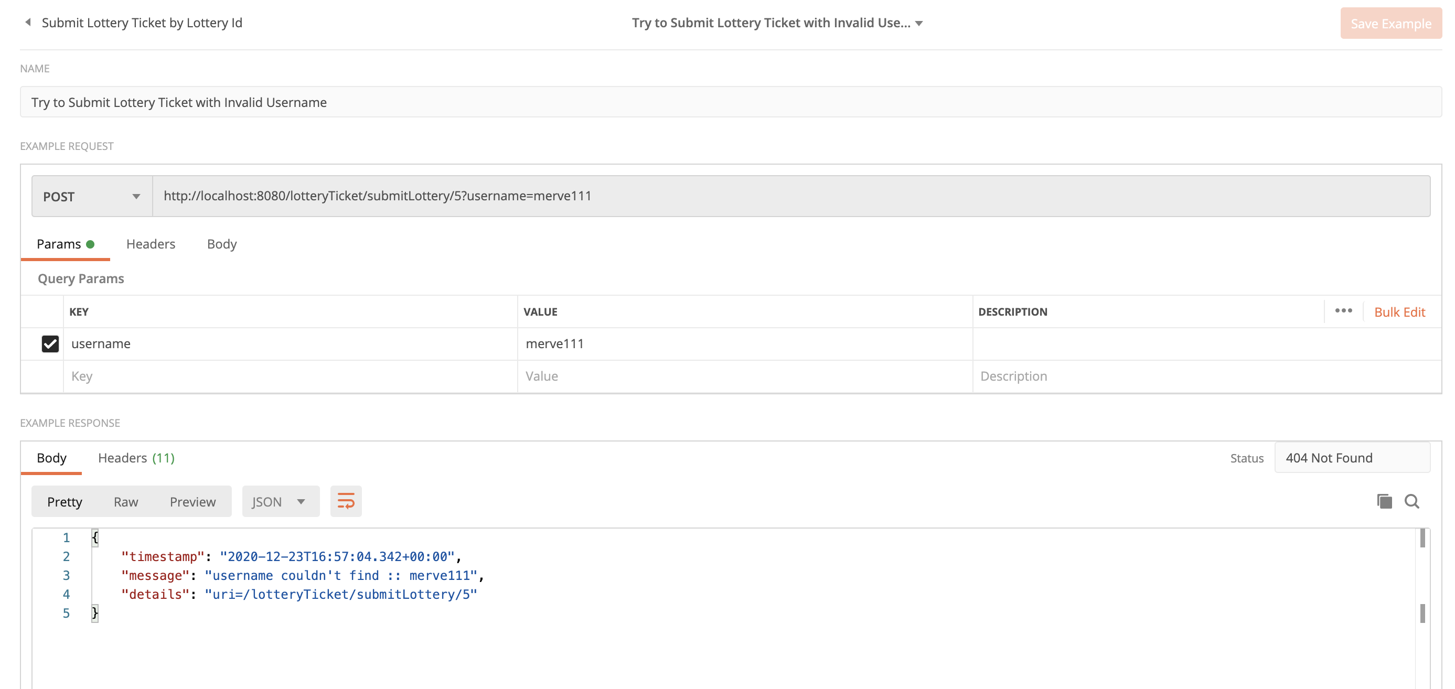Open search in the response body
1455x689 pixels.
[x=1411, y=501]
